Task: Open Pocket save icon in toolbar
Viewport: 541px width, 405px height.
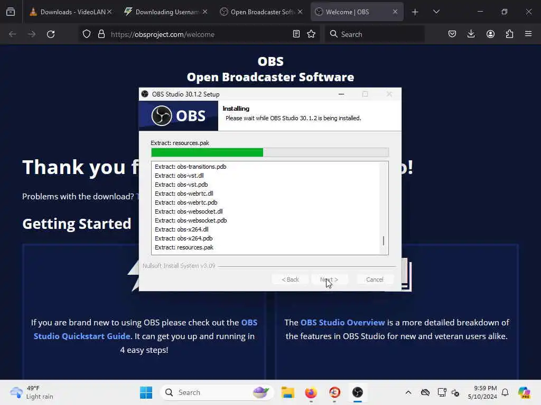Action: pos(452,34)
